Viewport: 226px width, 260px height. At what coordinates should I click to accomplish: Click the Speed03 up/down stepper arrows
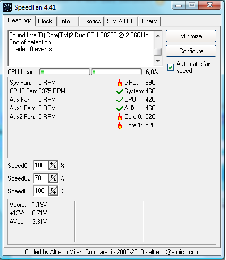(x=53, y=191)
